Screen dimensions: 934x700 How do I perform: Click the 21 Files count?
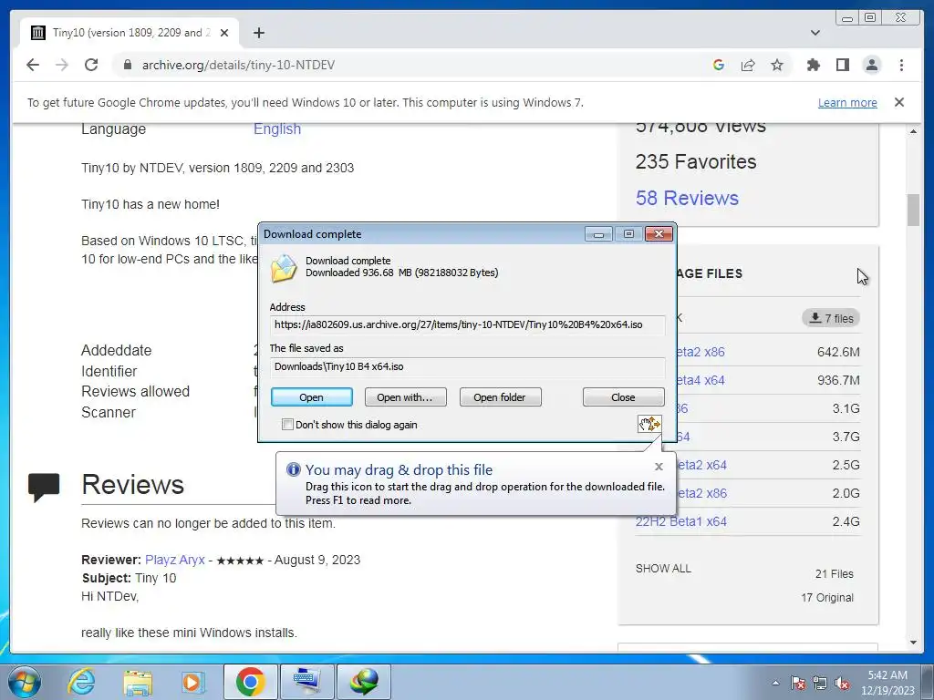click(834, 574)
